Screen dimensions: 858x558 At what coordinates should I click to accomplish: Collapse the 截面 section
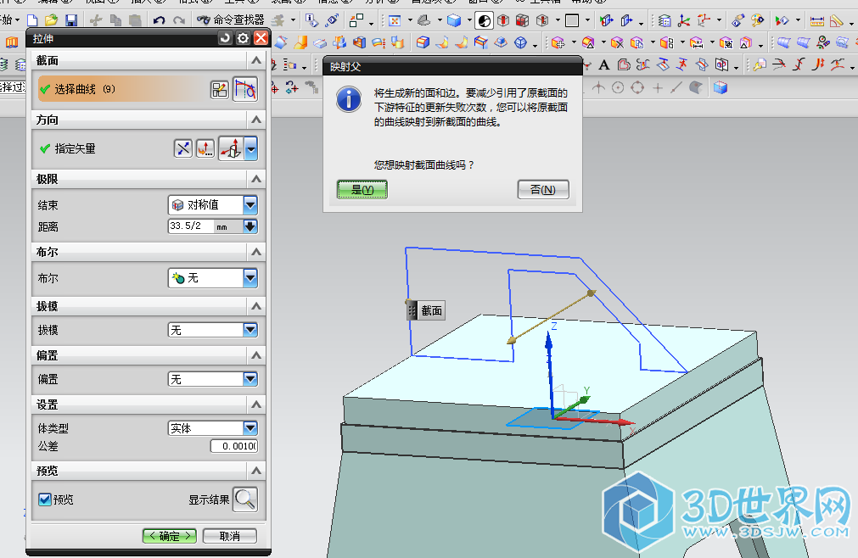point(256,60)
